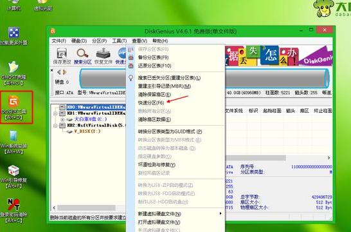This screenshot has height=232, width=351.
Task: Close the disk bar panel with the small x
Action: point(51,70)
